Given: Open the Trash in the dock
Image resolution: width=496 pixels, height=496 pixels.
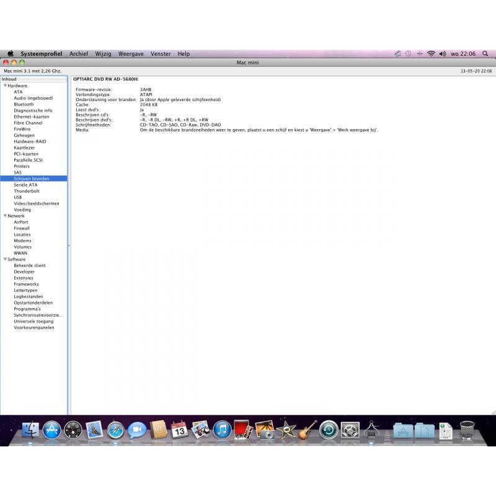Looking at the screenshot, I should click(467, 430).
